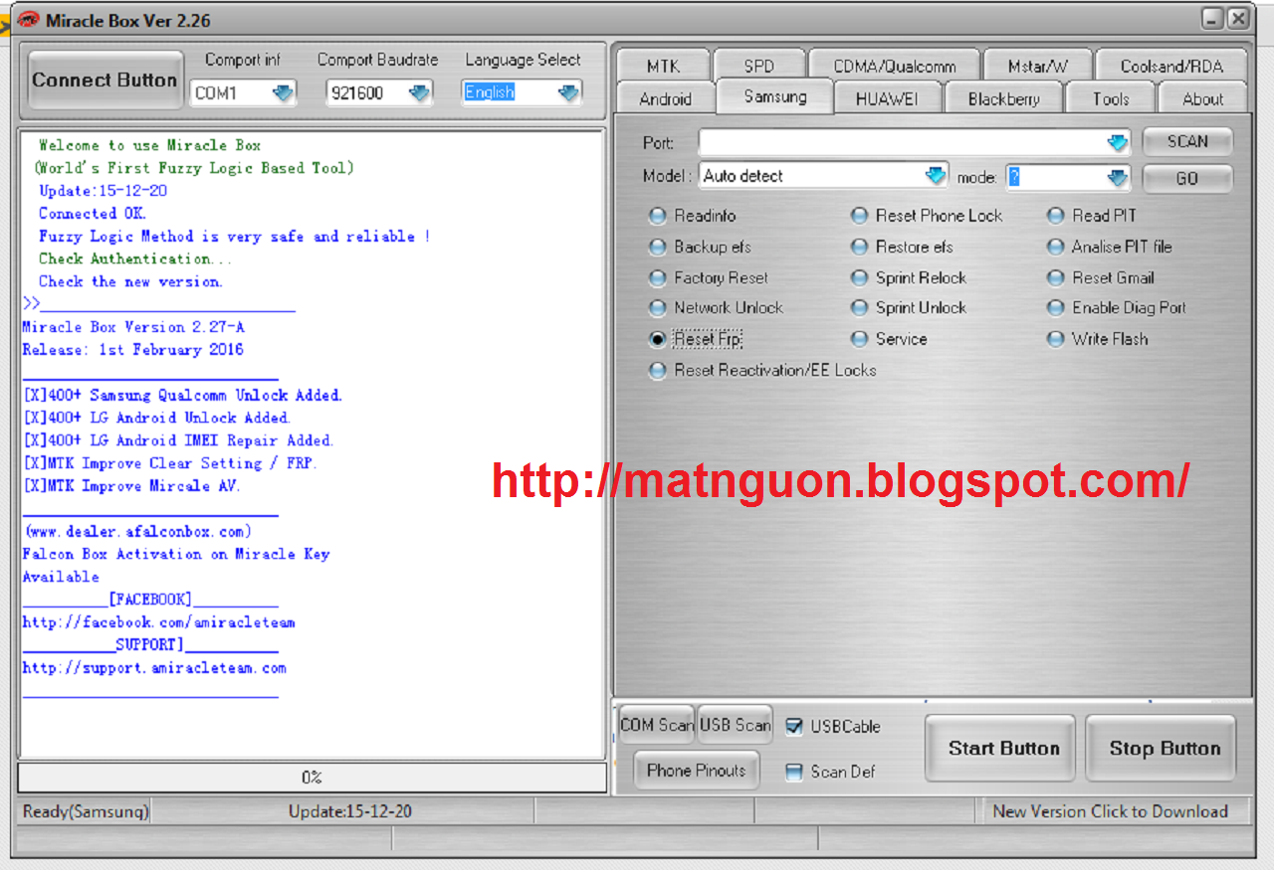
Task: Click '400+ Samsung Qualcomm Unlock Added' line
Action: point(182,396)
